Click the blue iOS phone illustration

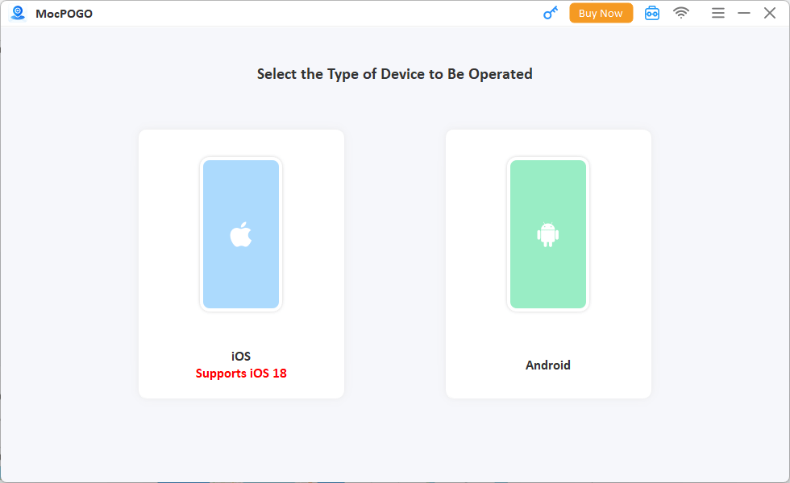tap(241, 185)
